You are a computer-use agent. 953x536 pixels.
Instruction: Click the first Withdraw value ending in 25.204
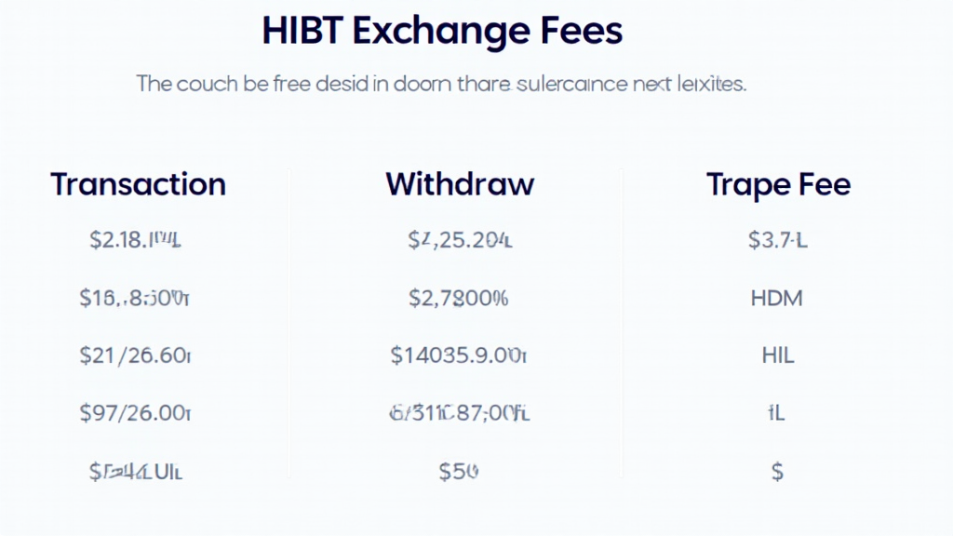tap(460, 241)
